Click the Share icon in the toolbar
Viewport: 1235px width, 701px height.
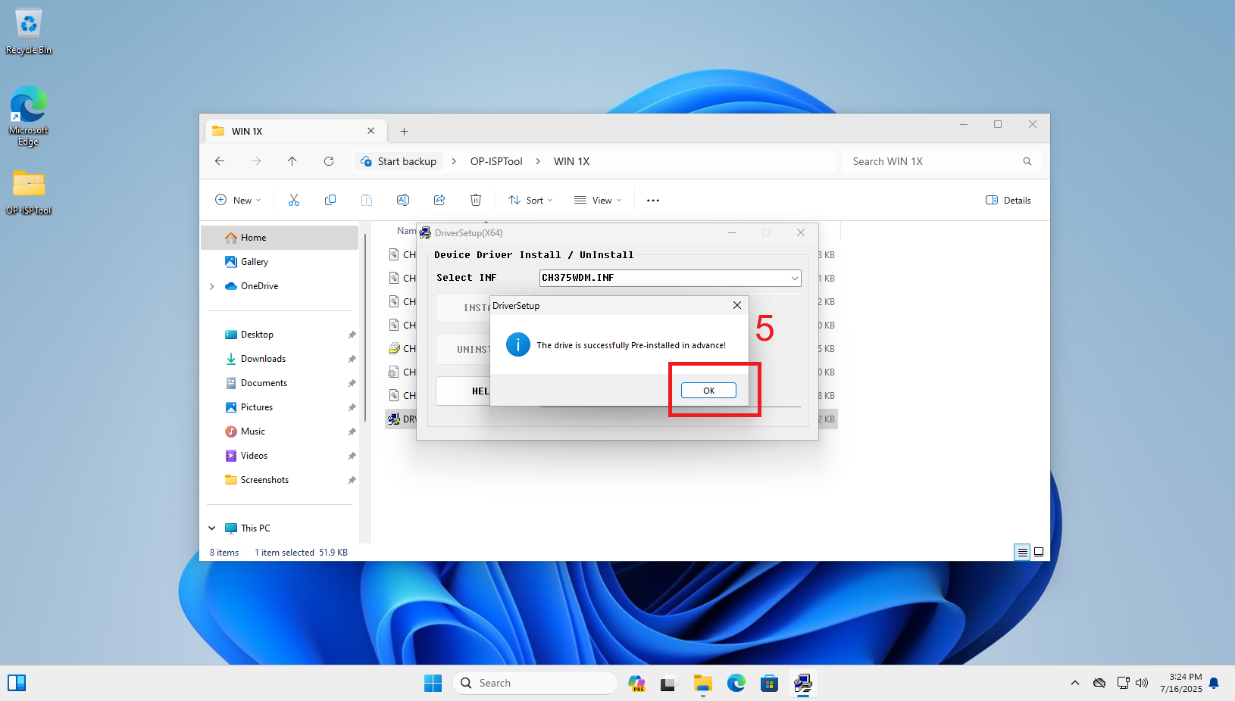click(439, 199)
